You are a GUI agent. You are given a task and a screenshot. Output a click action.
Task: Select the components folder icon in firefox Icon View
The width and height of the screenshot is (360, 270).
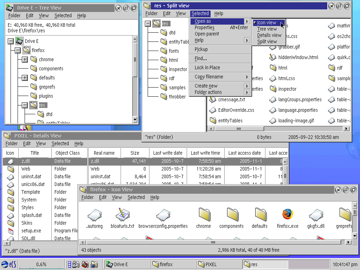tap(233, 214)
